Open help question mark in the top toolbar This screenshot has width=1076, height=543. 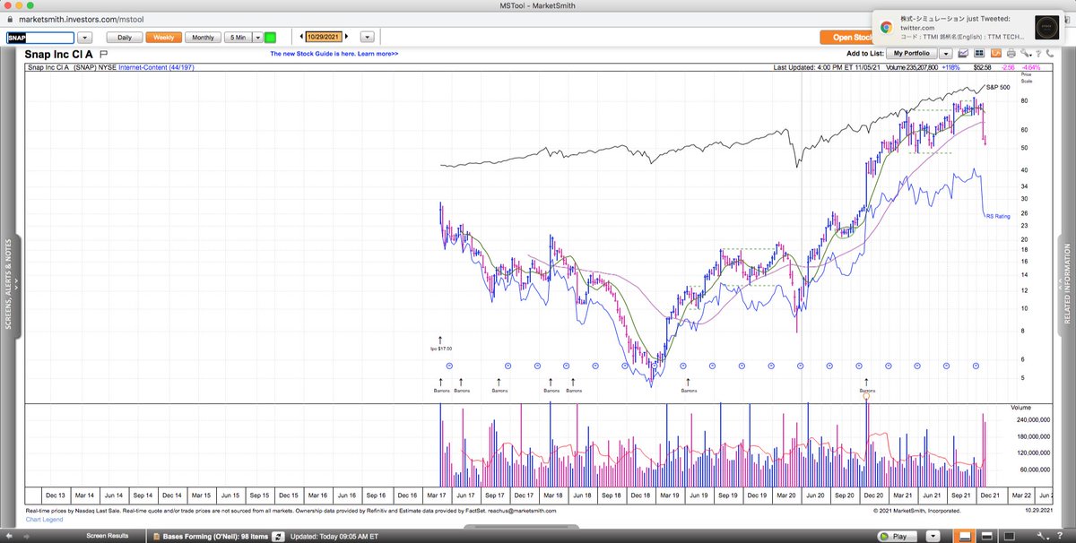(x=1038, y=54)
